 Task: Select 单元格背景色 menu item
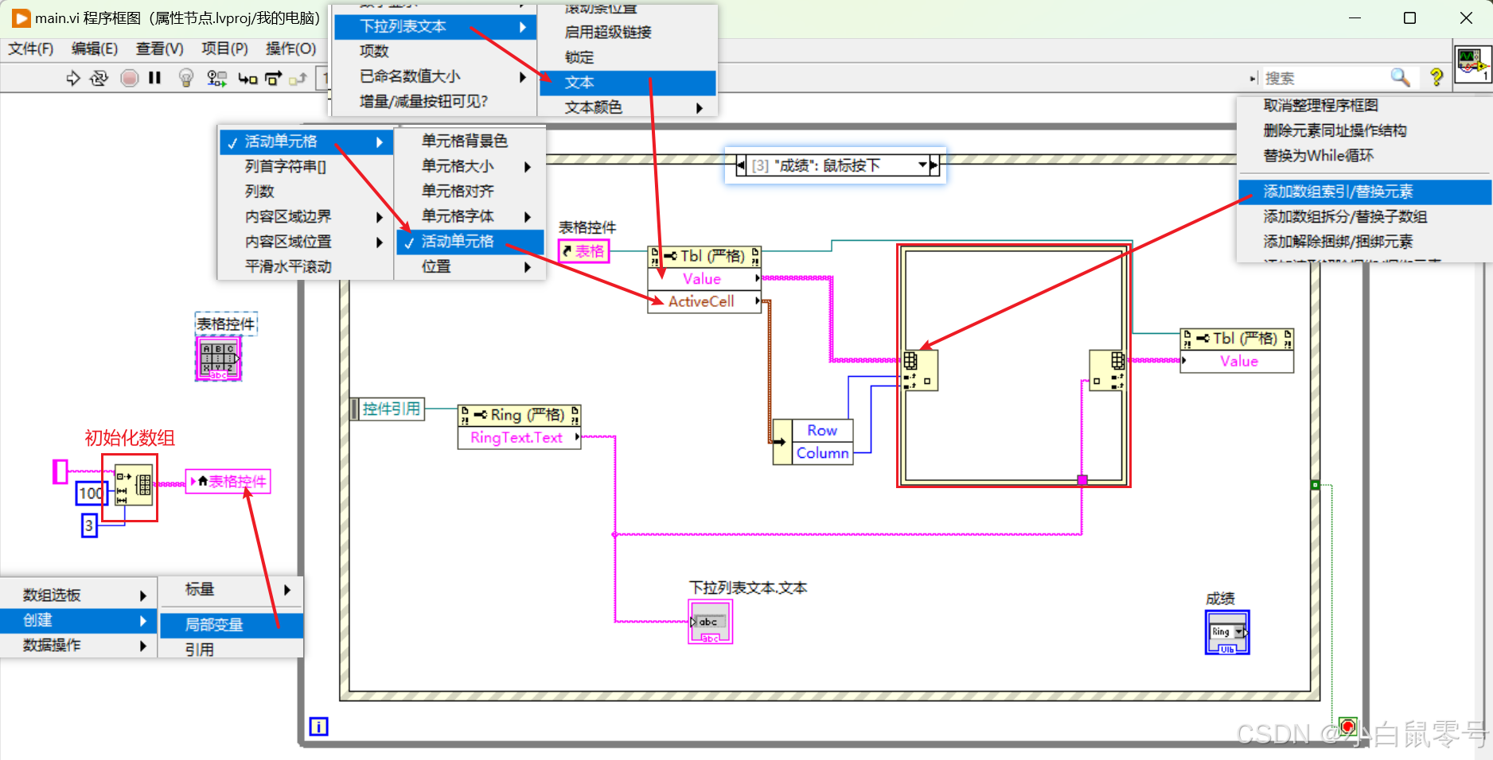coord(470,141)
